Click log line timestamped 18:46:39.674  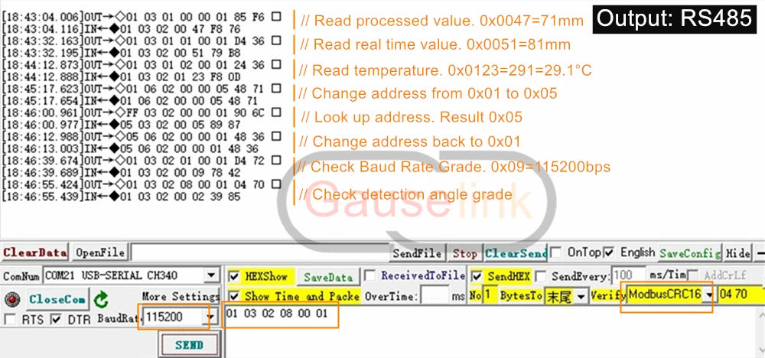point(141,161)
